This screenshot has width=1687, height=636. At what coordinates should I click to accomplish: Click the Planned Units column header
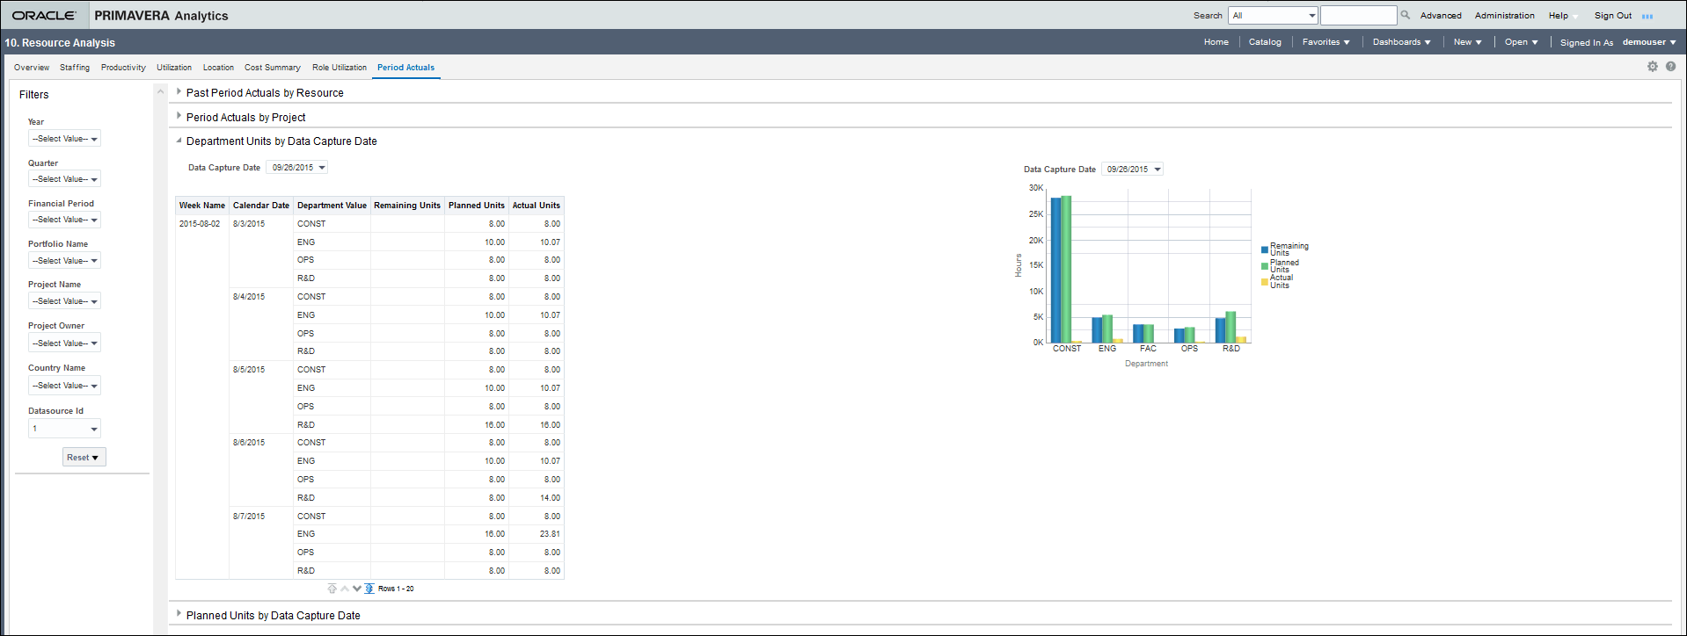coord(477,206)
